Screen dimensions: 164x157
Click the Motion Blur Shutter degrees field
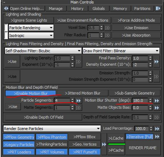[140, 101]
